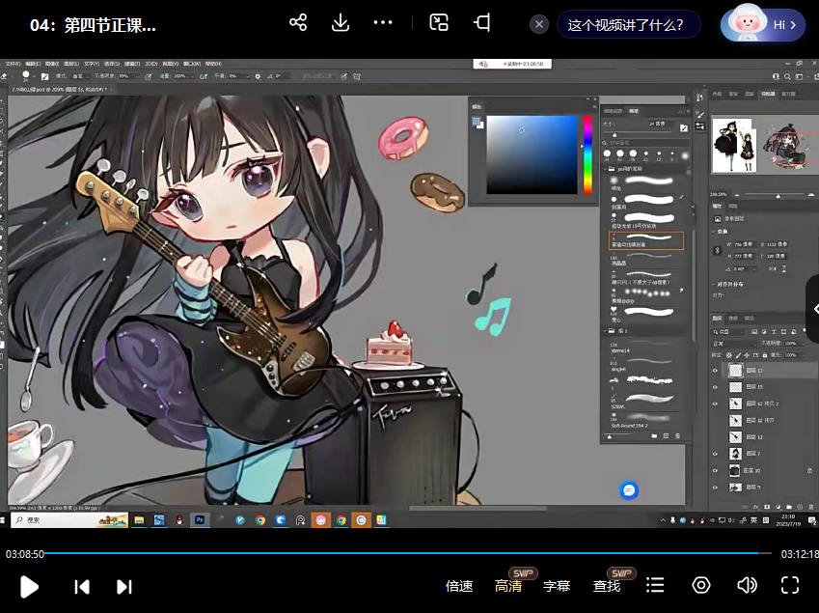Click the playlist icon in the player controls
This screenshot has height=613, width=819.
click(655, 586)
